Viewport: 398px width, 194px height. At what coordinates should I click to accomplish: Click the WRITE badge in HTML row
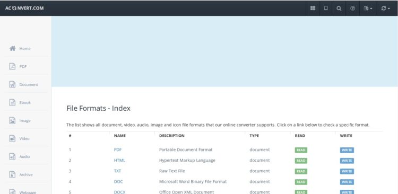[x=347, y=161]
